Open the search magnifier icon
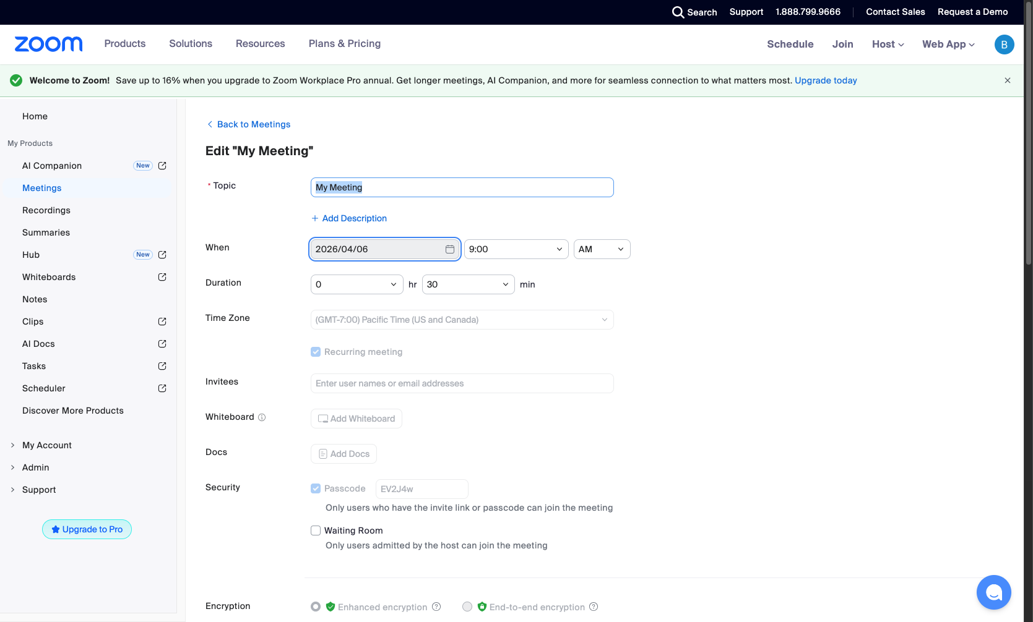This screenshot has width=1033, height=622. click(x=678, y=12)
